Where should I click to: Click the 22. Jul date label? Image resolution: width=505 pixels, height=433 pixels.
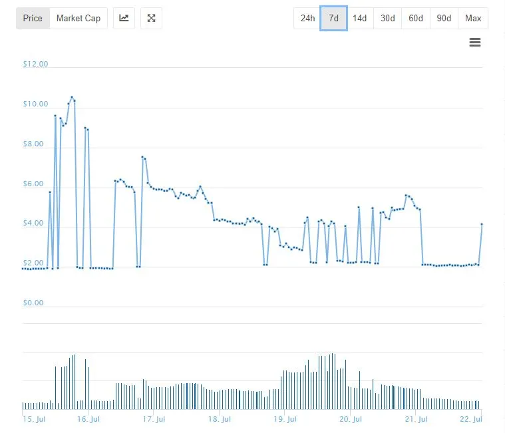(x=471, y=419)
